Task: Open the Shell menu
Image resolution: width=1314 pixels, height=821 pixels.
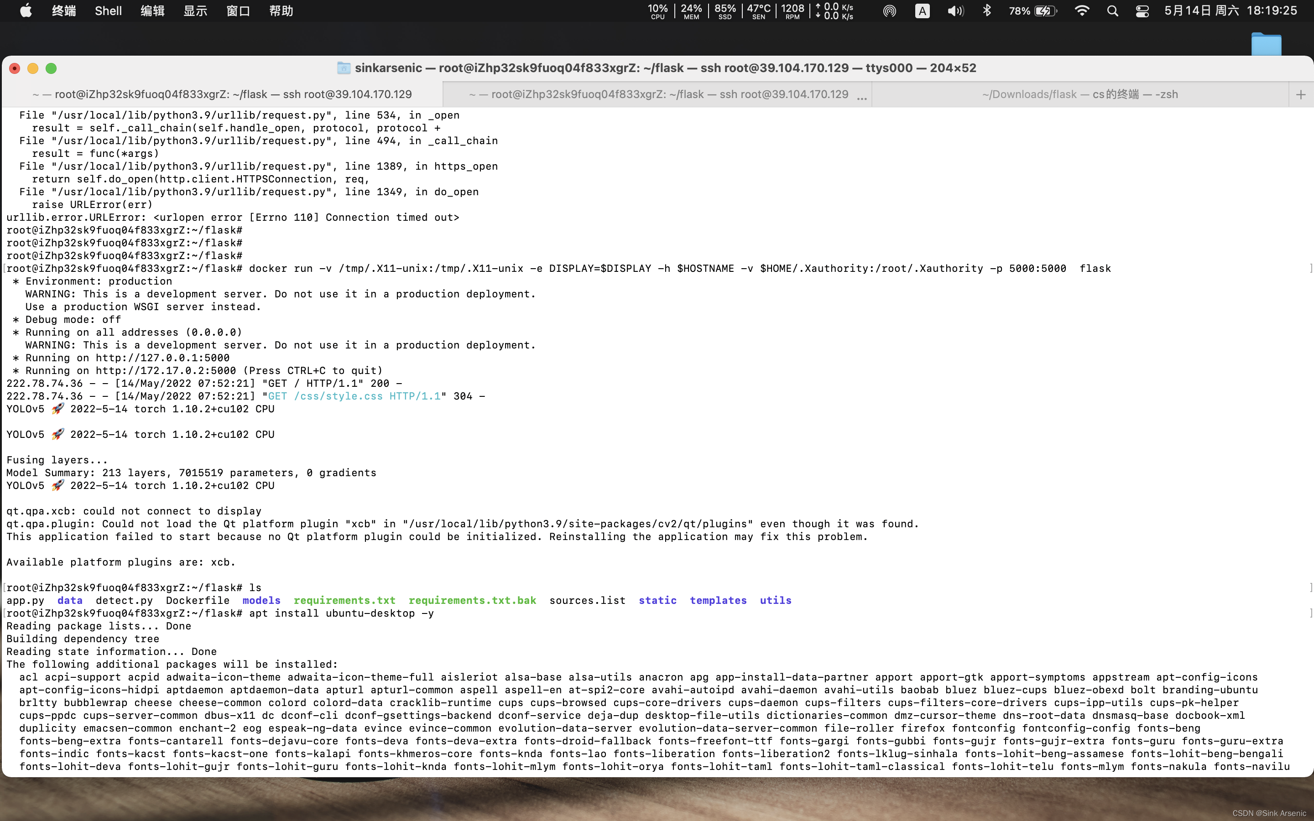Action: pos(108,11)
